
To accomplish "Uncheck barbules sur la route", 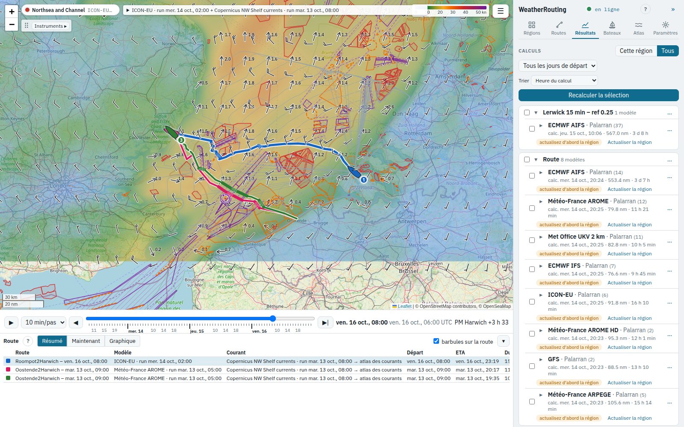I will 436,341.
